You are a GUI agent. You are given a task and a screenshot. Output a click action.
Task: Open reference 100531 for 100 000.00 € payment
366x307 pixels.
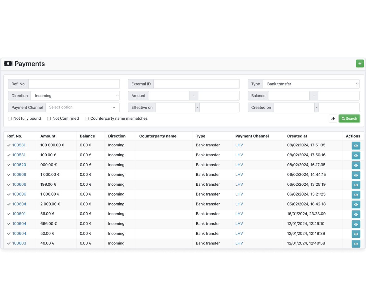[x=19, y=145]
